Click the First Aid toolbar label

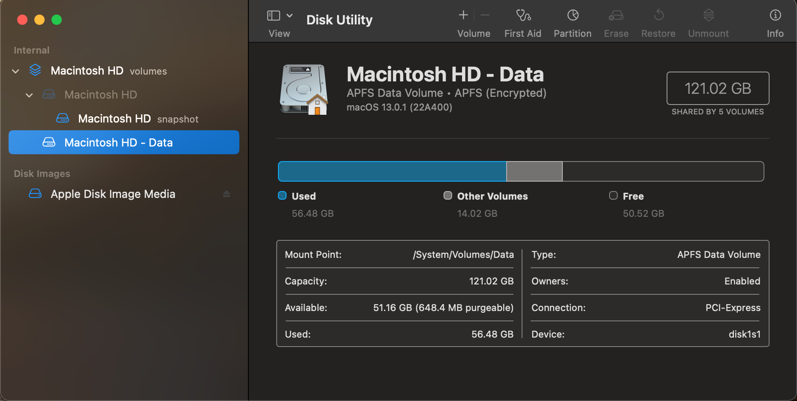click(523, 33)
